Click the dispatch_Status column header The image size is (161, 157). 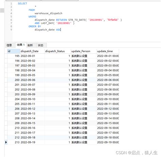point(57,51)
